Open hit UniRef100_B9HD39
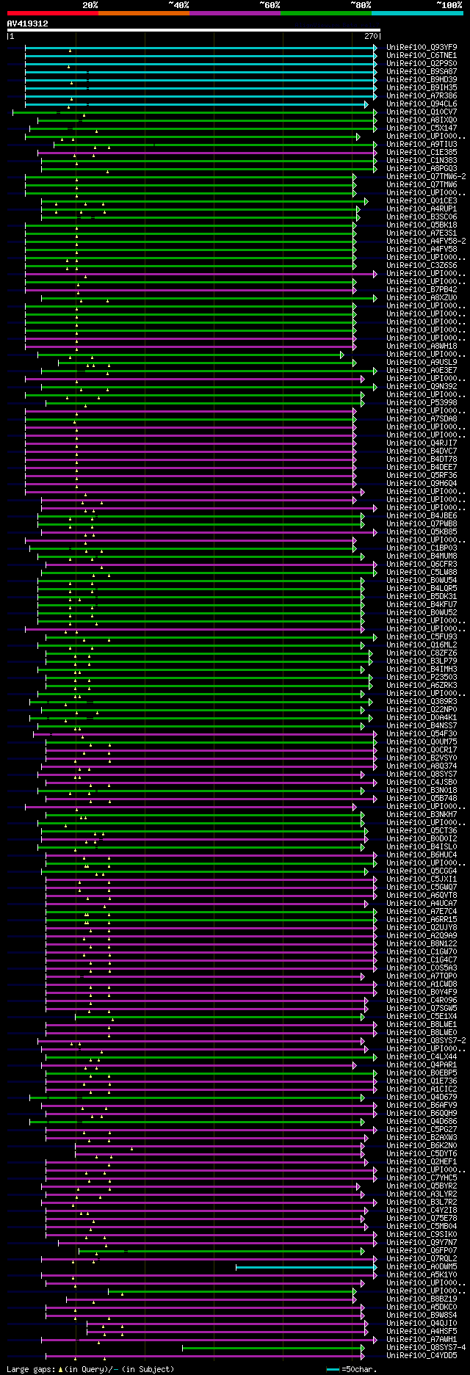470x1375 pixels. click(x=422, y=79)
